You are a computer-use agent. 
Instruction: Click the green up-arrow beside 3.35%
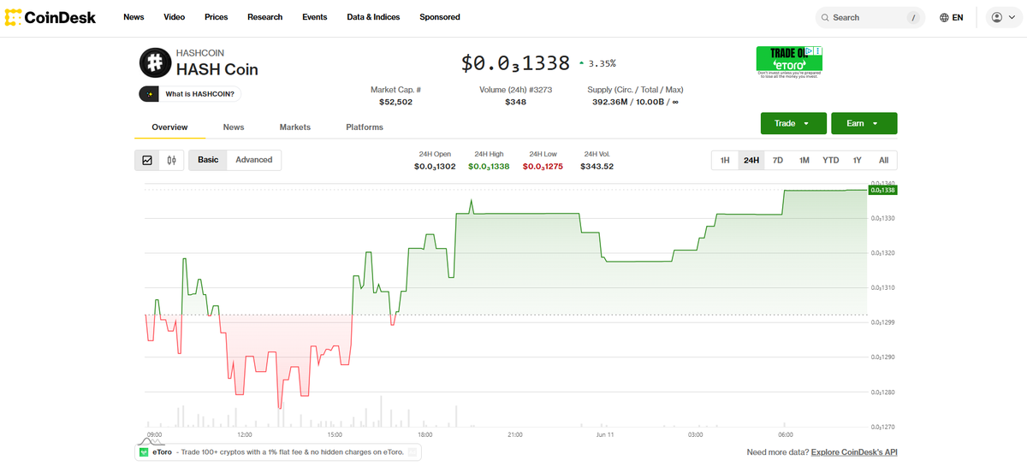click(x=582, y=63)
